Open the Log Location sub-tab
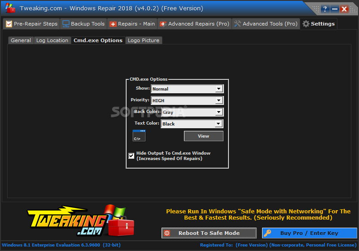The width and height of the screenshot is (359, 251). click(x=52, y=40)
